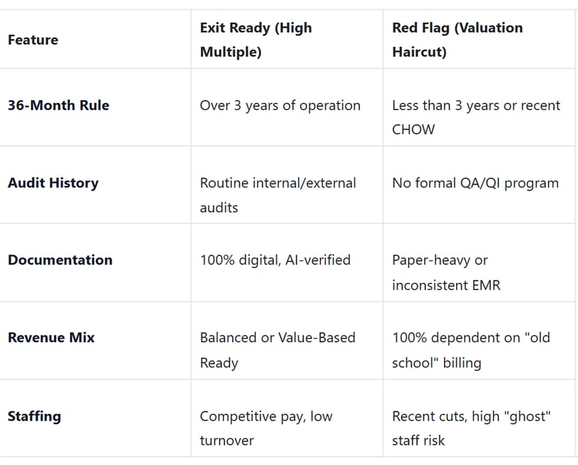Click the Exit Ready (High Multiple) header

(255, 40)
